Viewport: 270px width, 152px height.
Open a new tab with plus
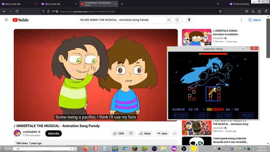click(x=122, y=4)
